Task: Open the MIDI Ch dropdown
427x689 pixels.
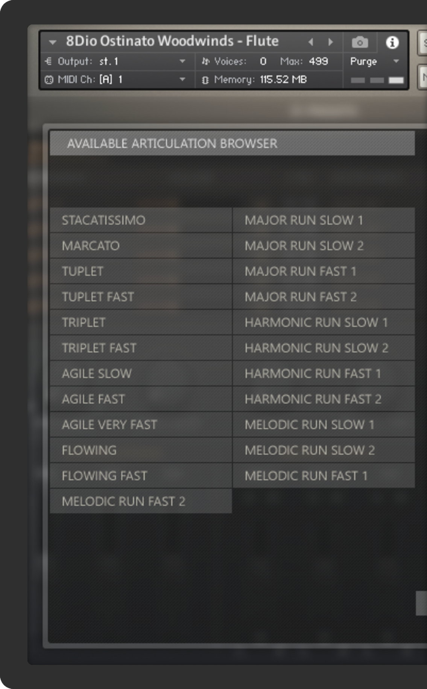Action: (182, 79)
